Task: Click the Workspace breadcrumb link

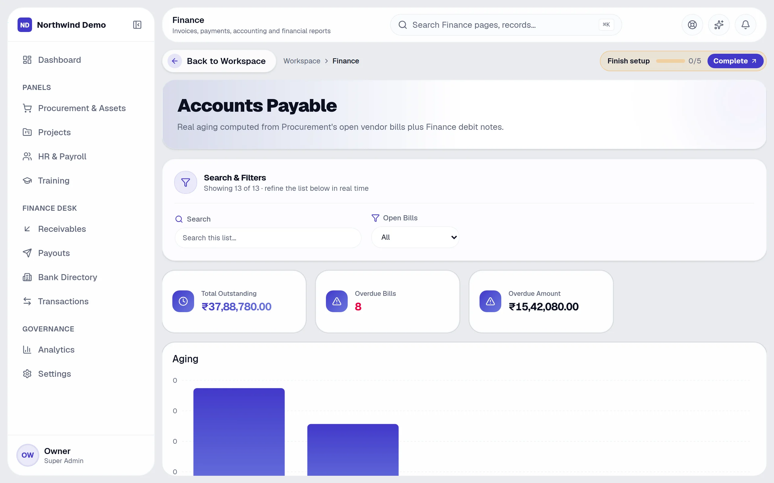Action: 302,61
